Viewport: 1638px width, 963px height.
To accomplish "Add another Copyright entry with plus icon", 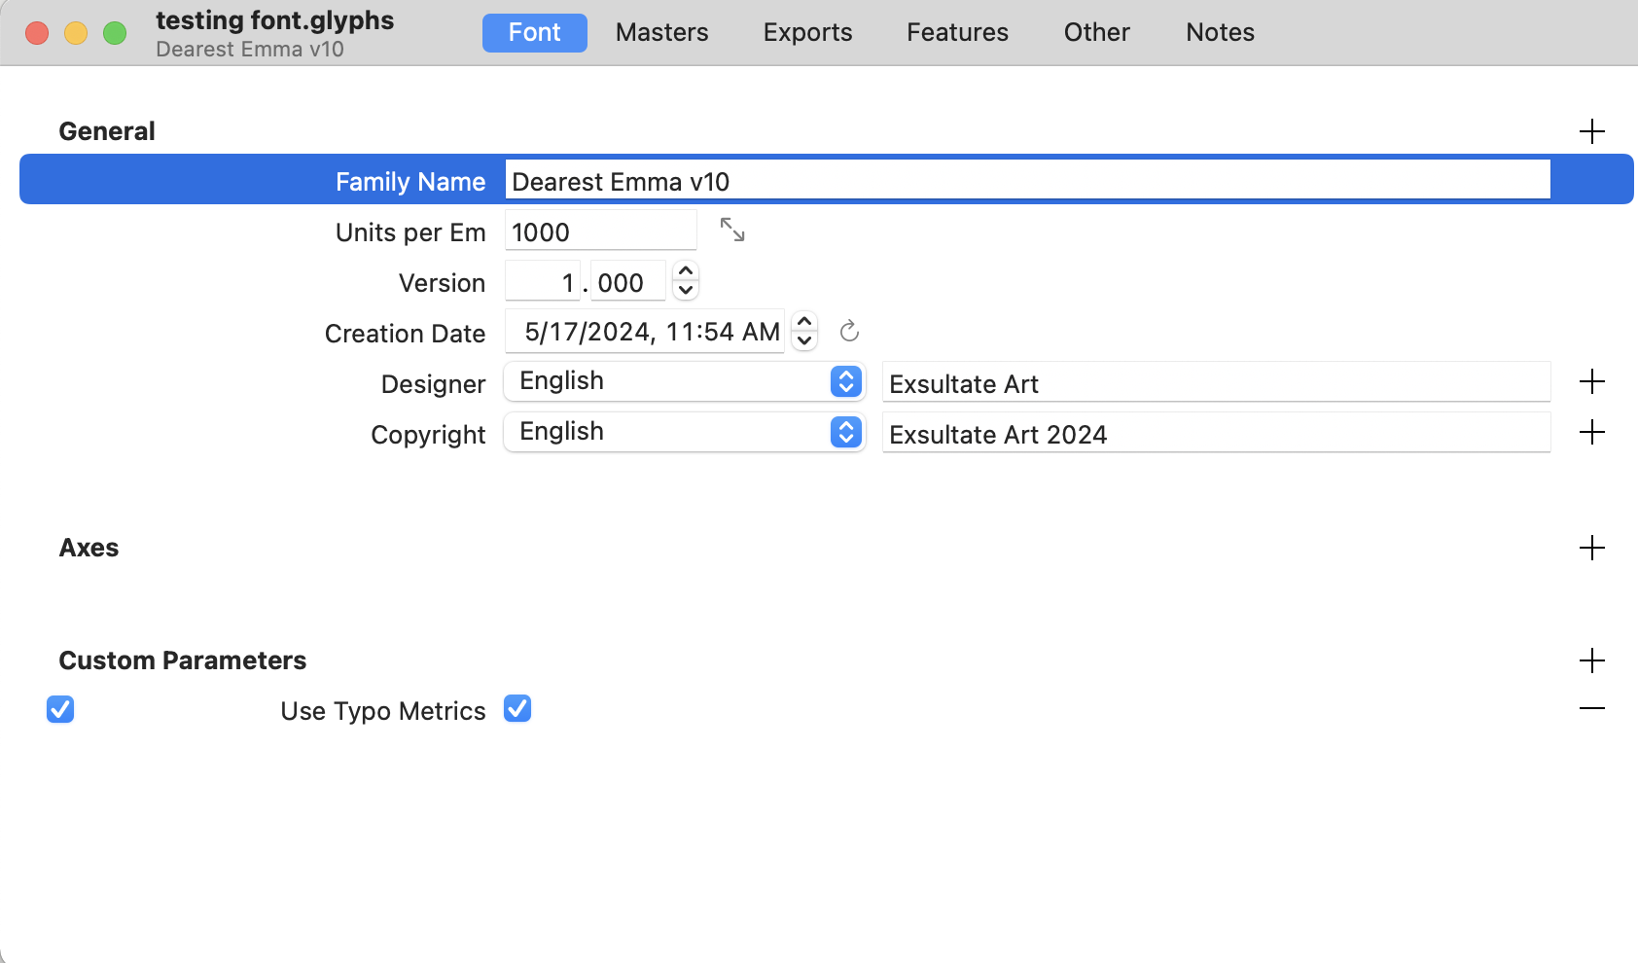I will pyautogui.click(x=1591, y=433).
